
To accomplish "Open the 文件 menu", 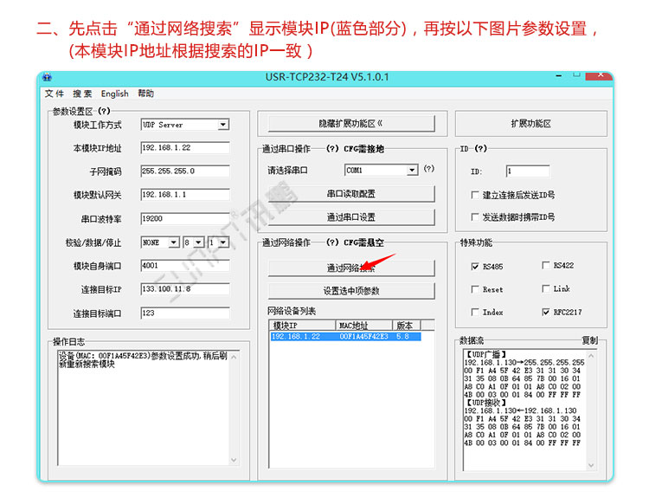I will tap(55, 94).
